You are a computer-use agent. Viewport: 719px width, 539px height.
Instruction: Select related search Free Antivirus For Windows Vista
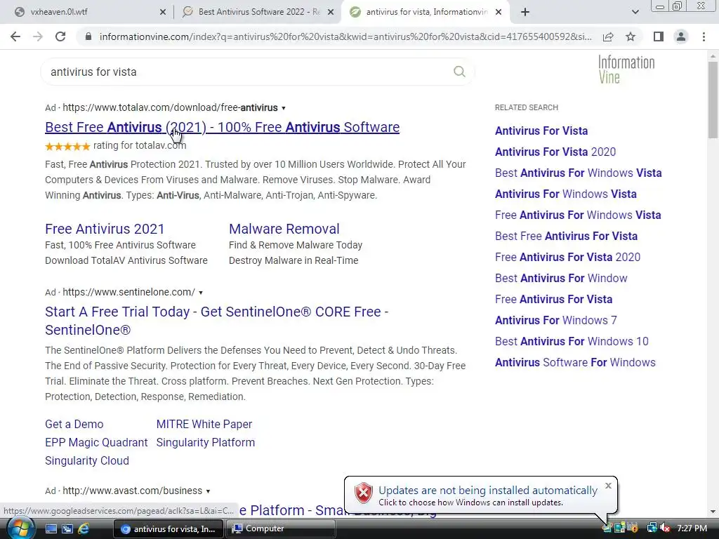click(578, 215)
